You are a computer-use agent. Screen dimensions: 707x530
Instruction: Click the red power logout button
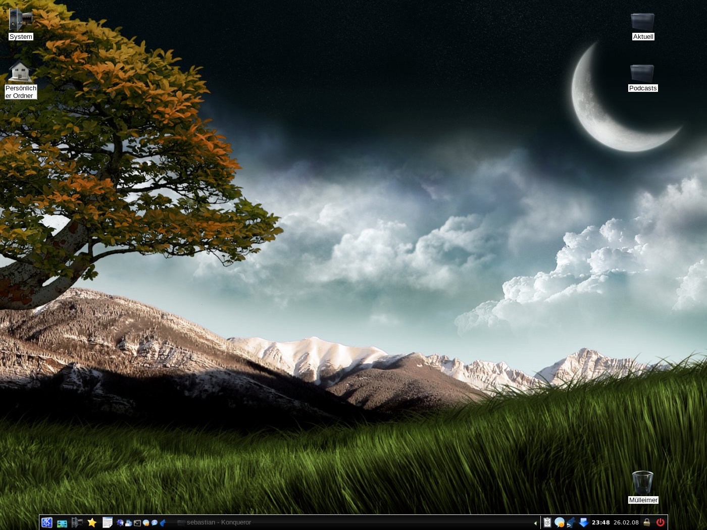pos(661,522)
